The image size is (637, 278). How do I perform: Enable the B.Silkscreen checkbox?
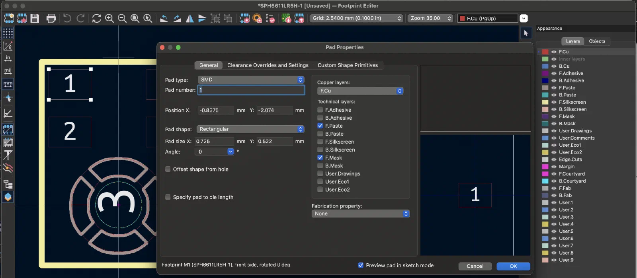click(320, 150)
